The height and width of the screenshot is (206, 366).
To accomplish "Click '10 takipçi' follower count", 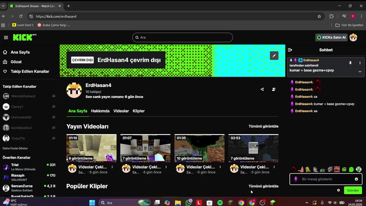I will (x=93, y=92).
